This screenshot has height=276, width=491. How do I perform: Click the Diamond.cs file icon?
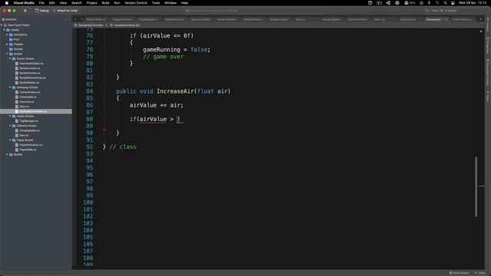tap(17, 102)
